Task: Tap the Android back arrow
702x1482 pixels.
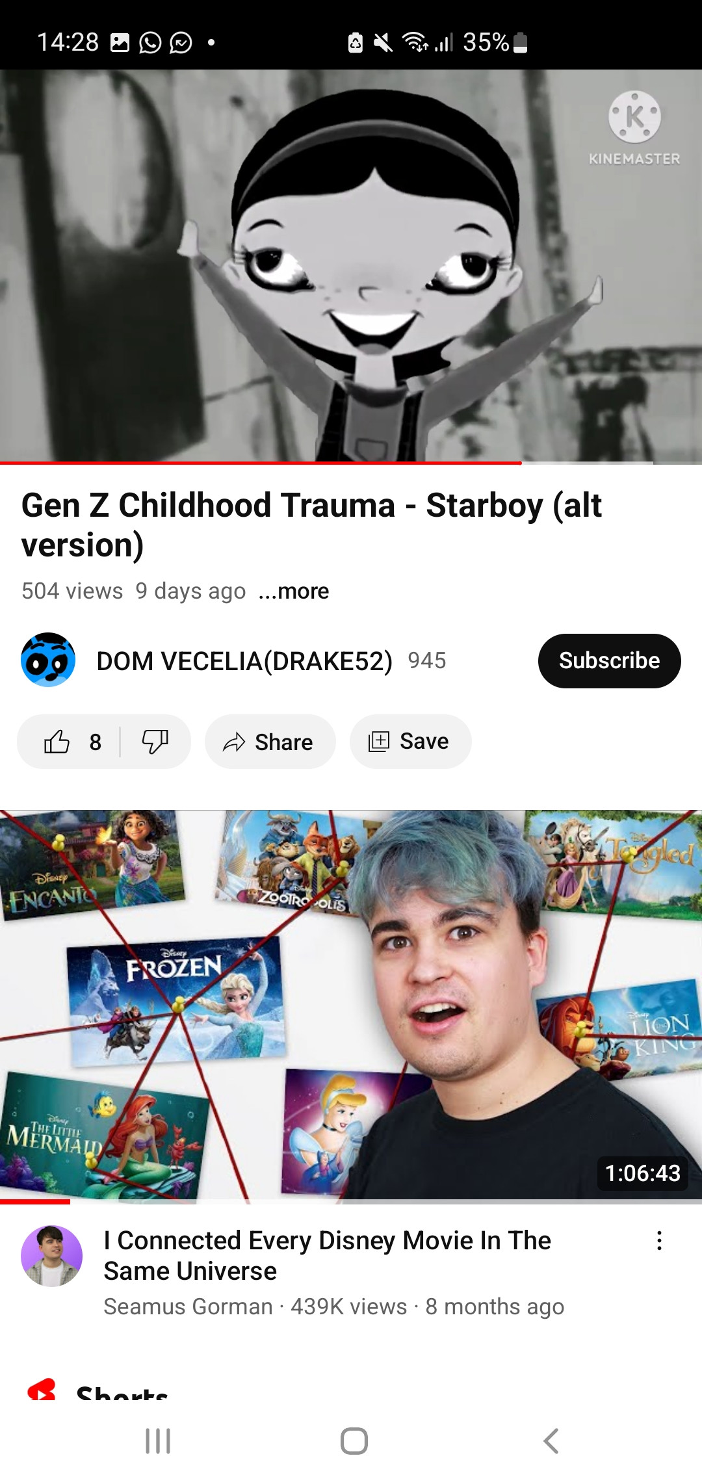Action: 551,1441
